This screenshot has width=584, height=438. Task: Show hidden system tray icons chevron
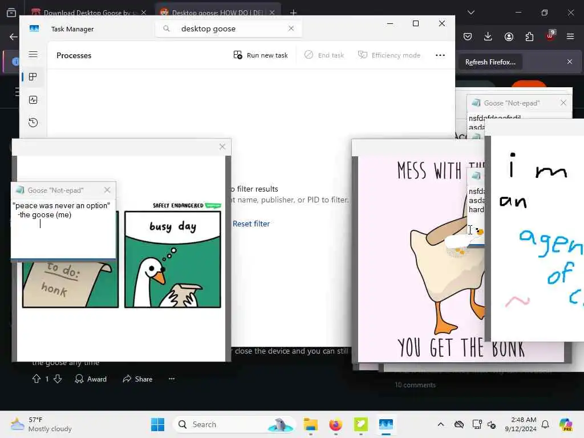click(441, 424)
